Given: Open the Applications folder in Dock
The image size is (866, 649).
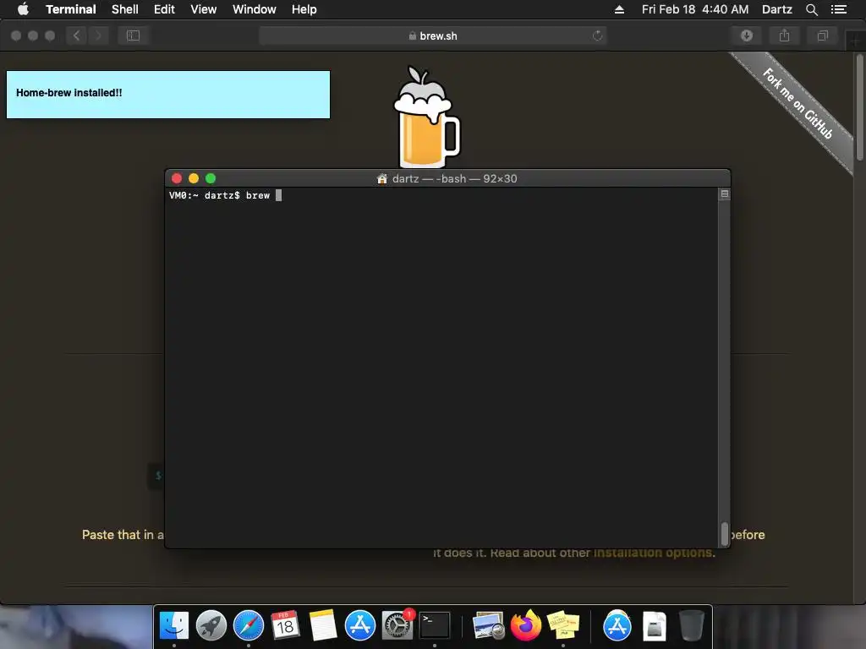Looking at the screenshot, I should click(x=617, y=626).
